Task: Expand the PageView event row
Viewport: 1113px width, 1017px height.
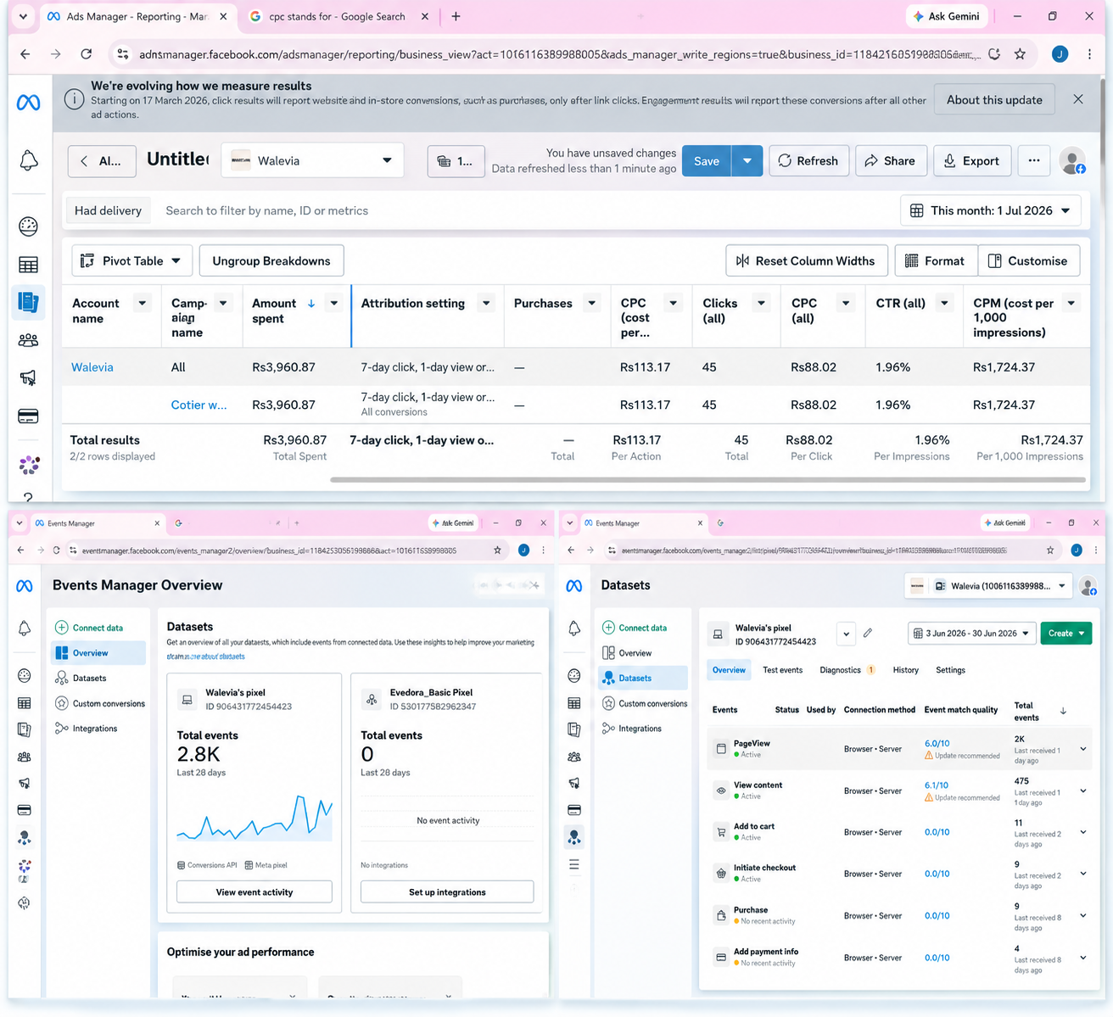Action: pos(1083,749)
